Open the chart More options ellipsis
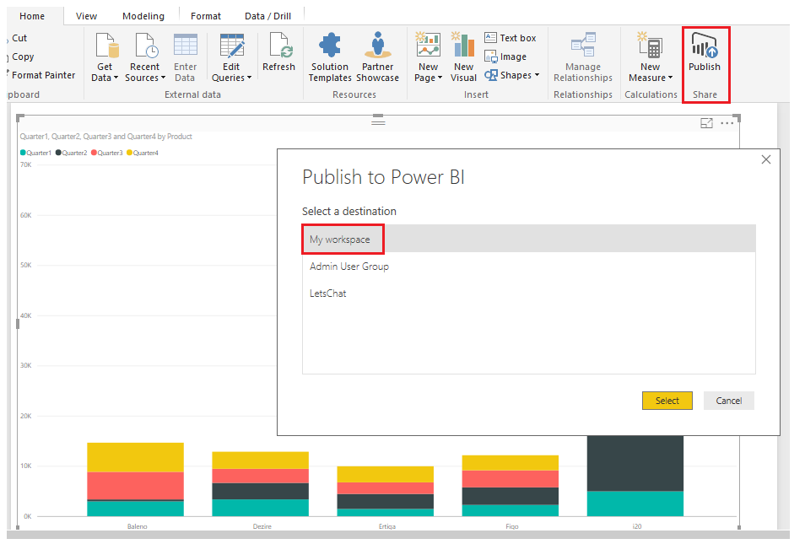Screen dimensions: 805x544 point(727,123)
